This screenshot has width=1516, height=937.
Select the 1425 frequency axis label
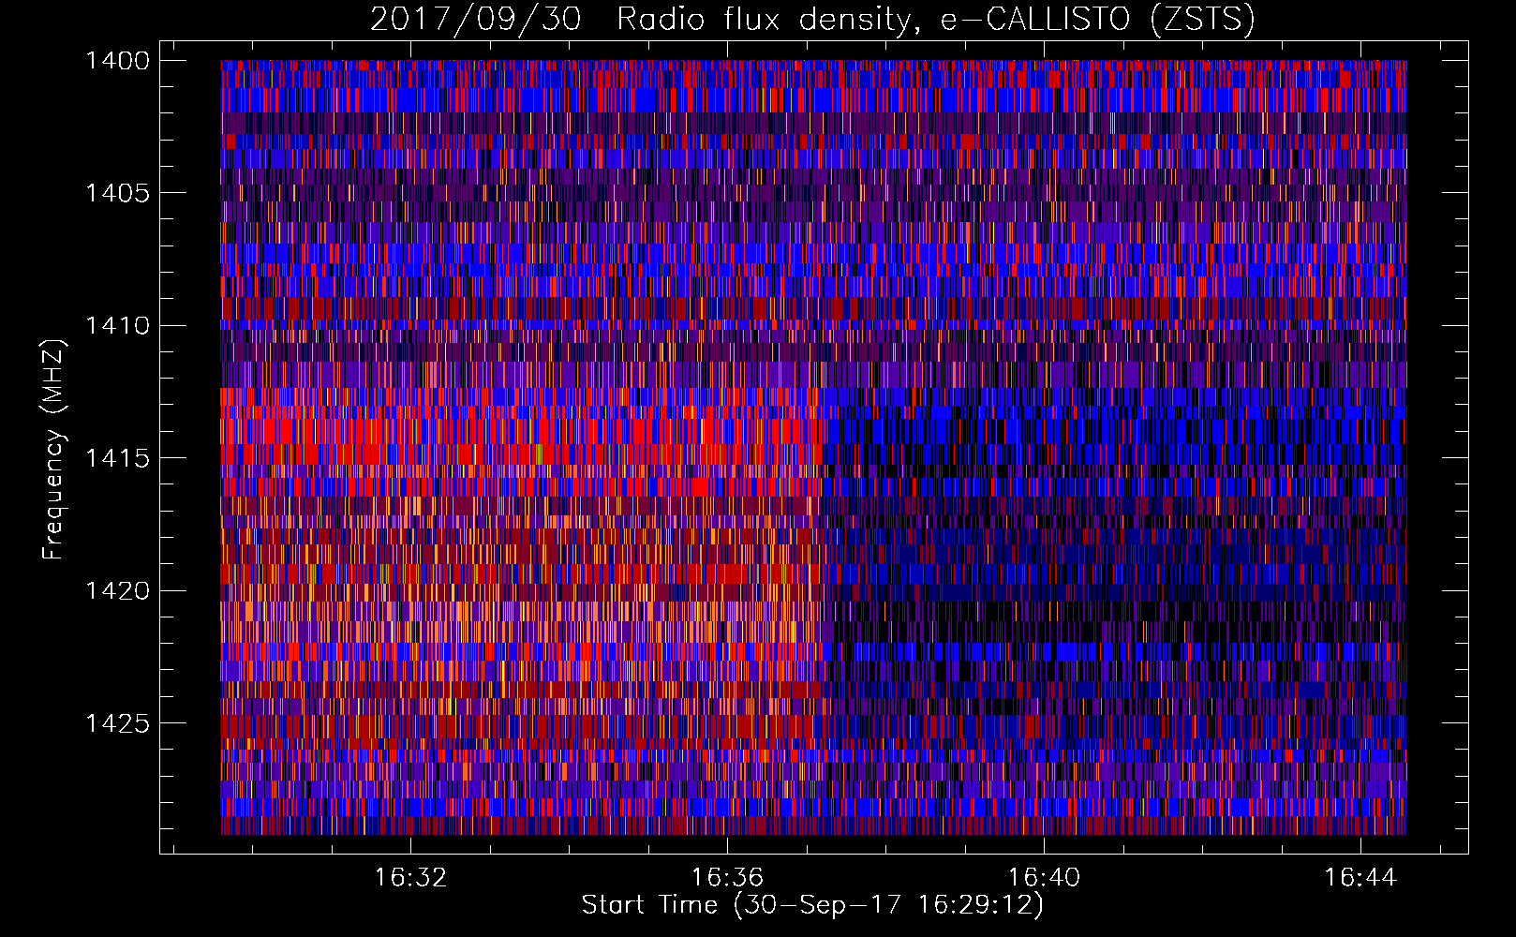tap(117, 723)
